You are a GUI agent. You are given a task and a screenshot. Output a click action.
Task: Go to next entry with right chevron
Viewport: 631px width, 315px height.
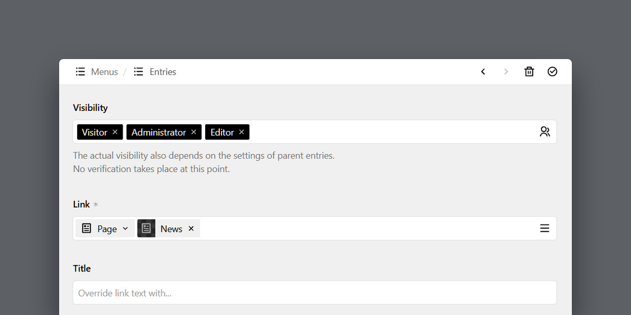click(x=506, y=71)
